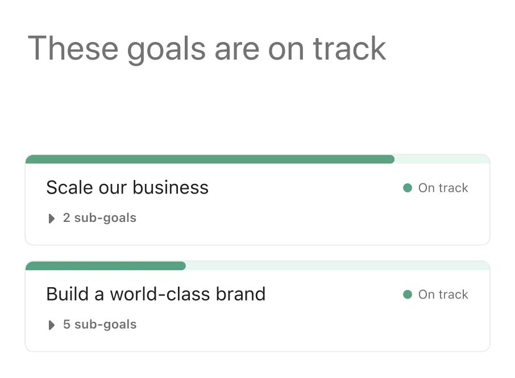515x378 pixels.
Task: Toggle visibility of '5 sub-goals'
Action: click(x=99, y=325)
